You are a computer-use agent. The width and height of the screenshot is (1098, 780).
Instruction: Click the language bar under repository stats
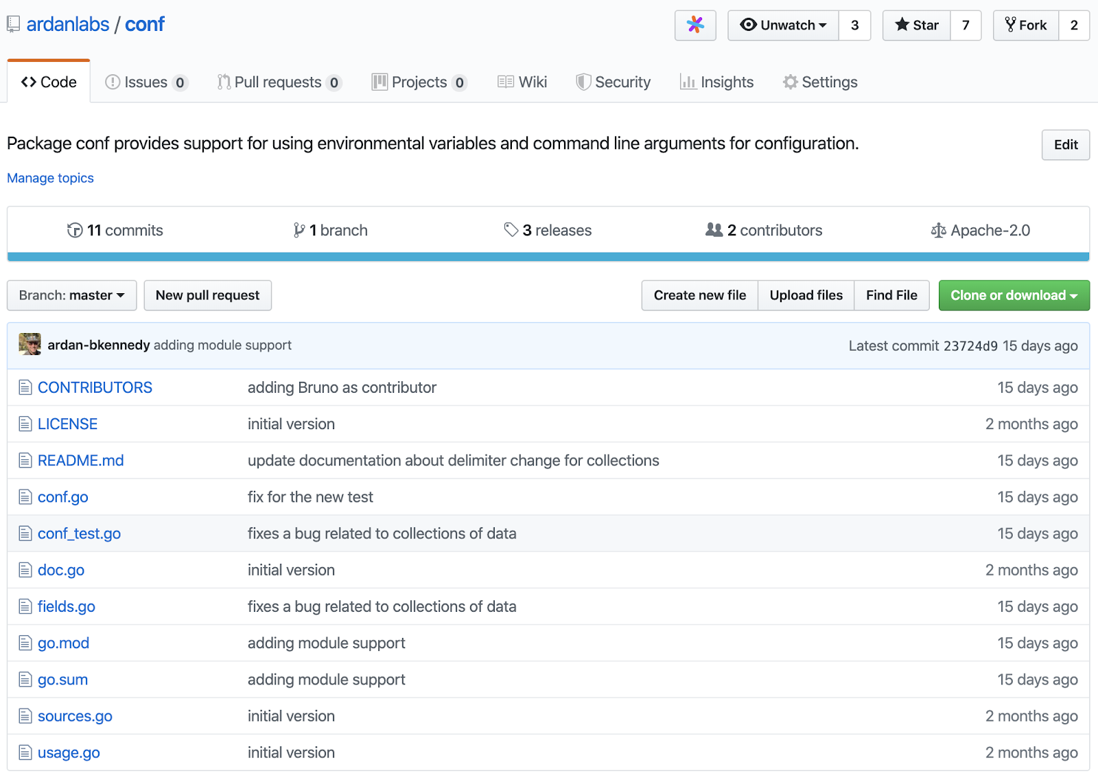point(548,257)
